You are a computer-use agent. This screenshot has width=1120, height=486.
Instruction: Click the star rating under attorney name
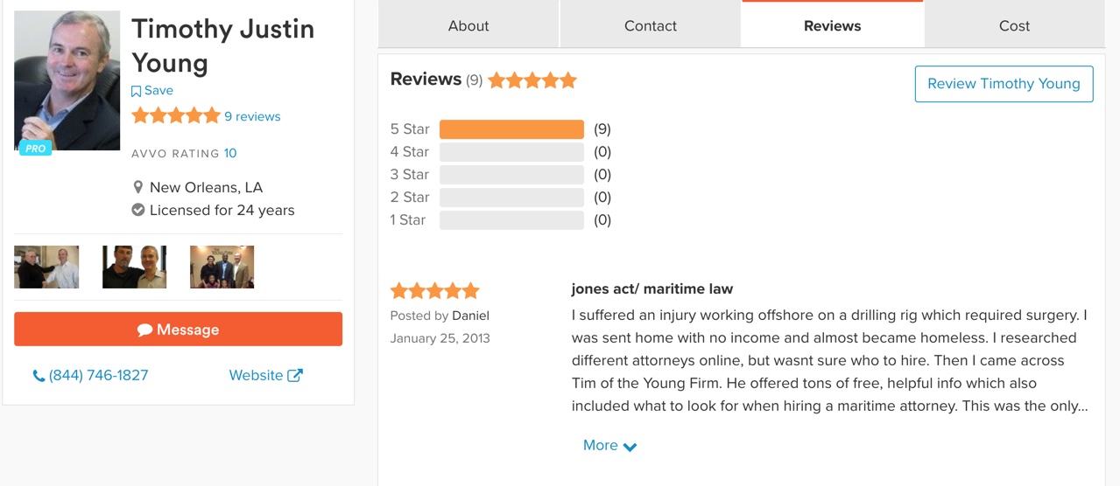pos(175,115)
